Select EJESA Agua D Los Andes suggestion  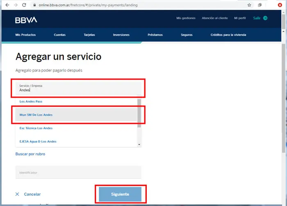(x=76, y=141)
